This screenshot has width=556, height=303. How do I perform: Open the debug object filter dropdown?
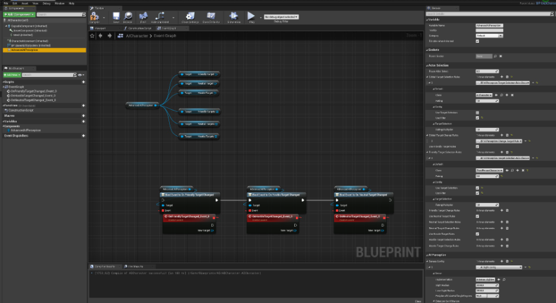281,17
